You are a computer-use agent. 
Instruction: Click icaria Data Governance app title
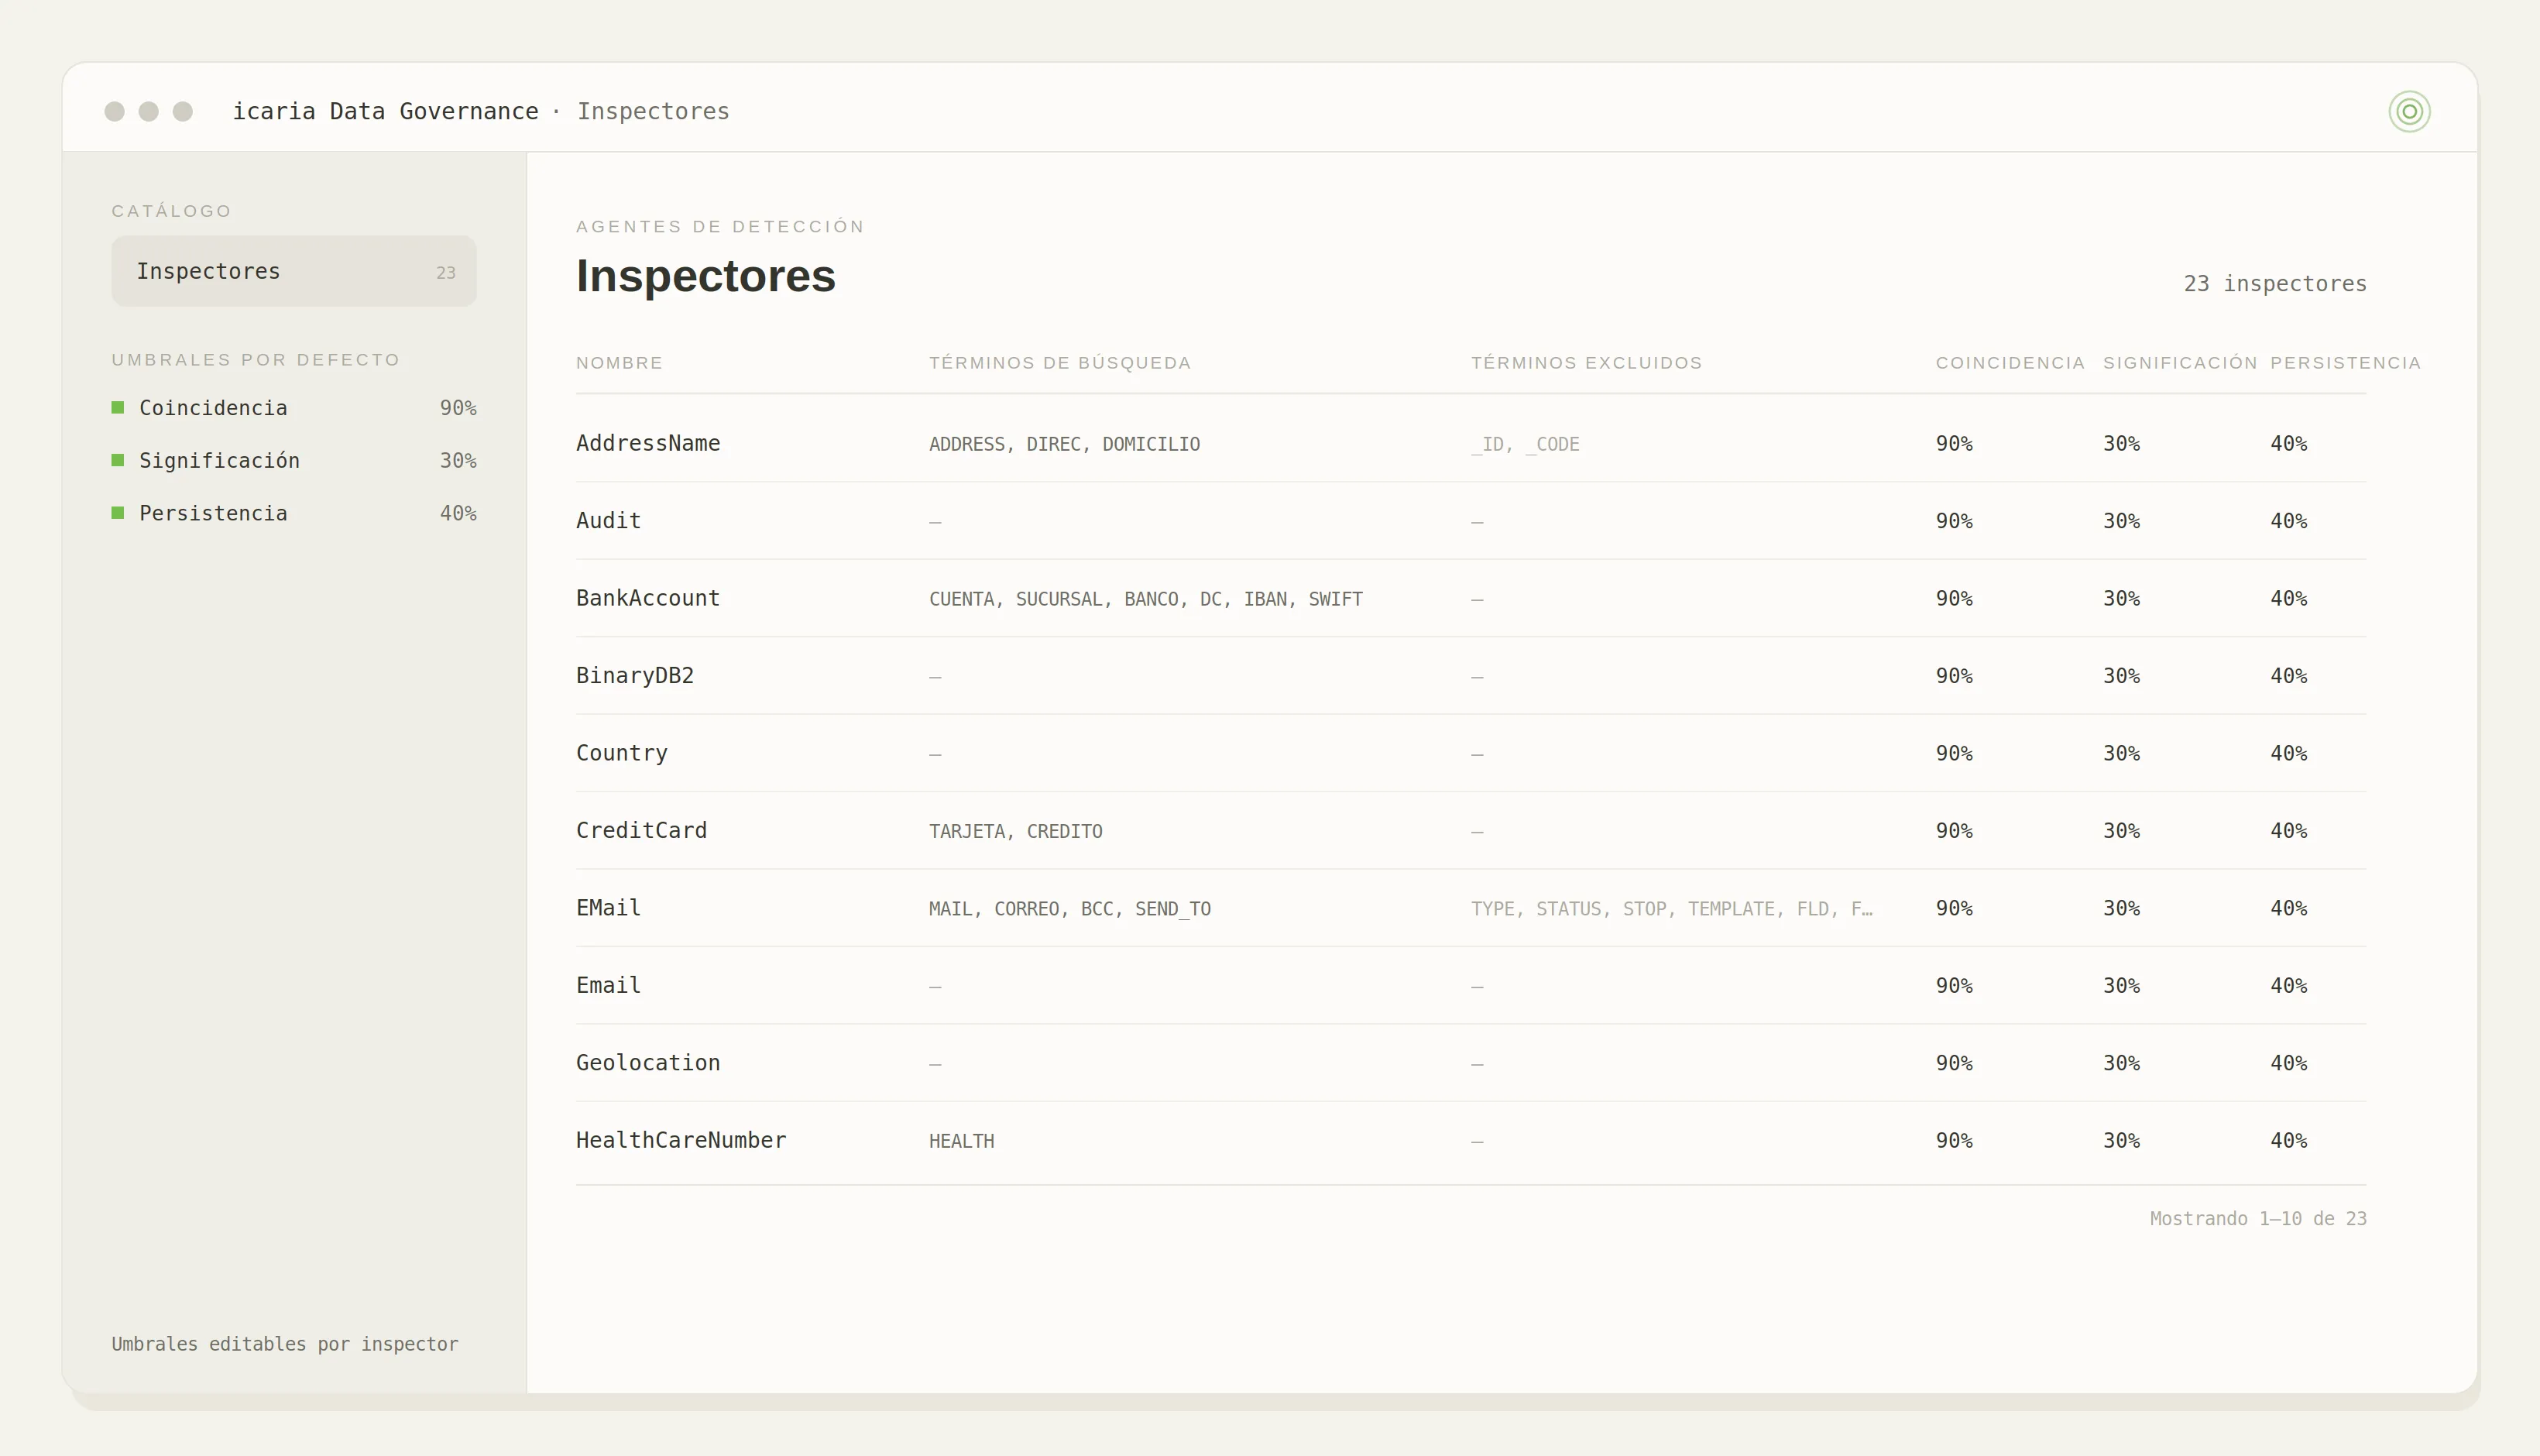coord(386,111)
